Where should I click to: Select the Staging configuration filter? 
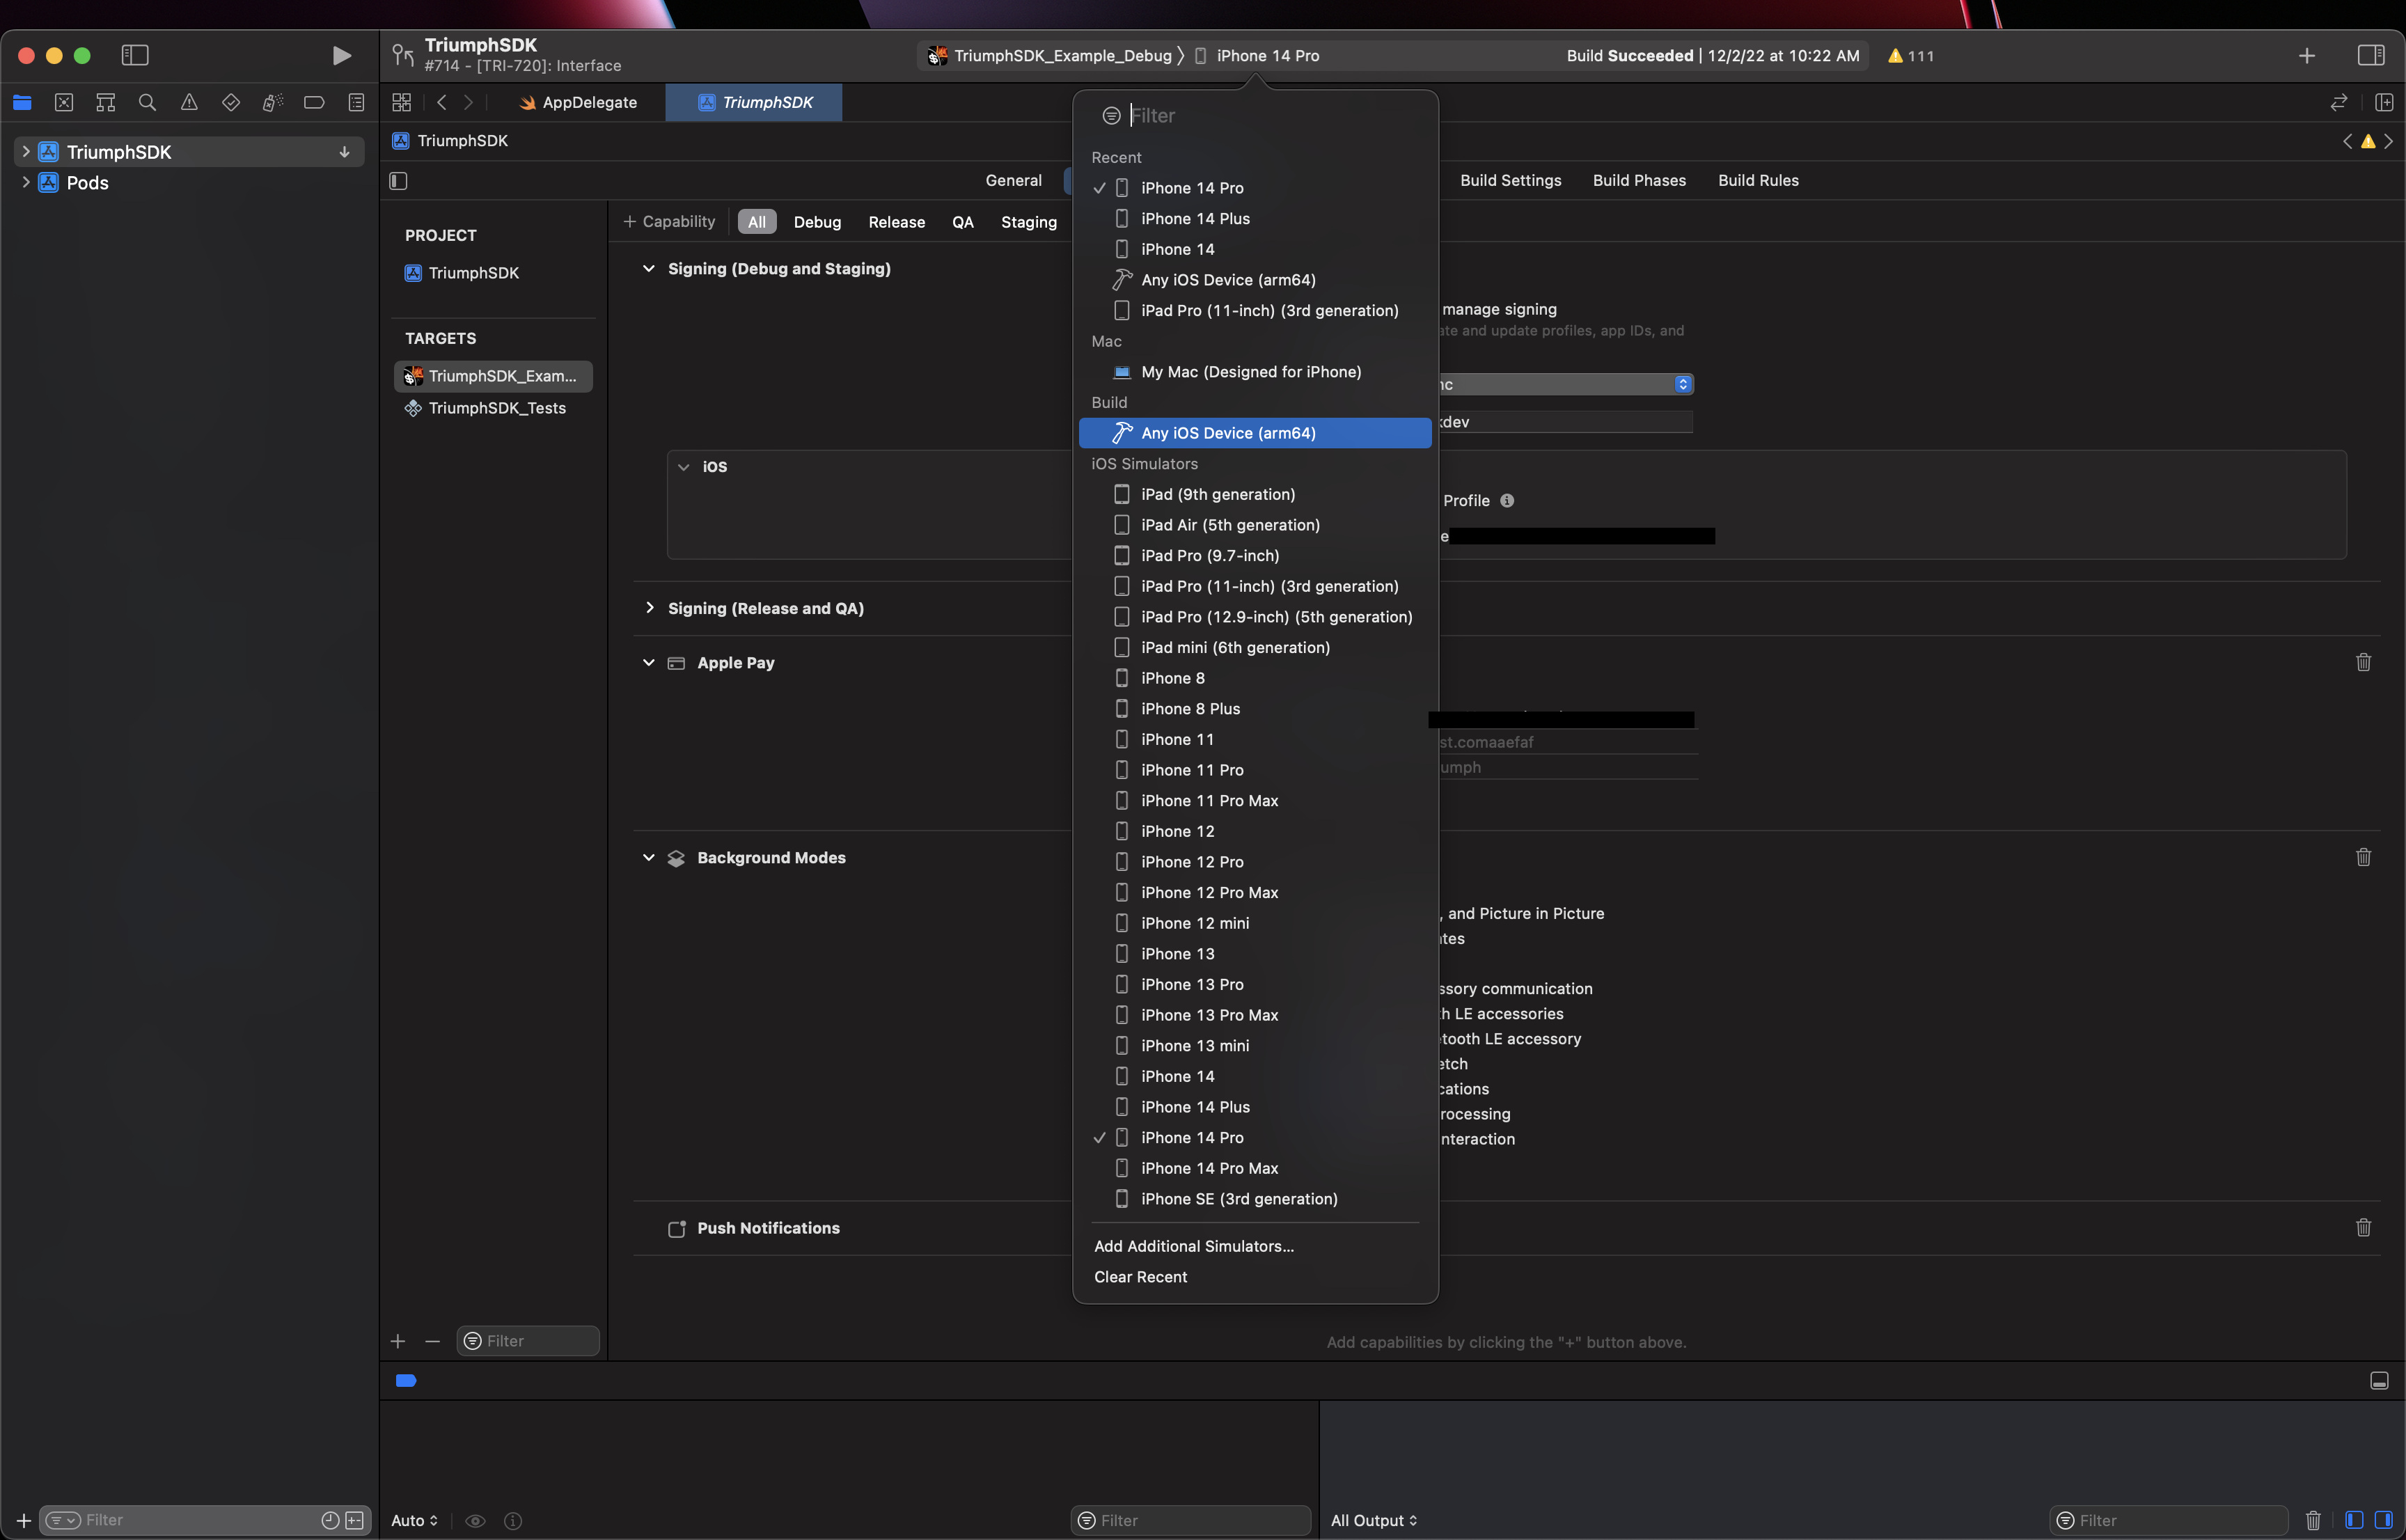click(1029, 222)
